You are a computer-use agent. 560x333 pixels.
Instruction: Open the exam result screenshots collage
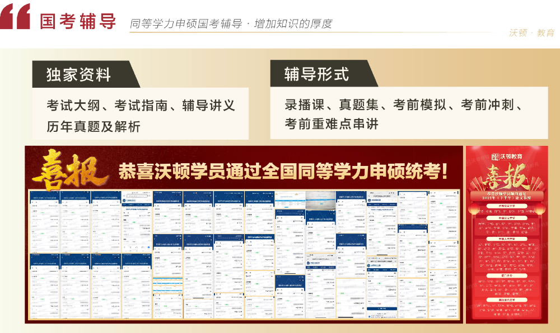point(244,254)
